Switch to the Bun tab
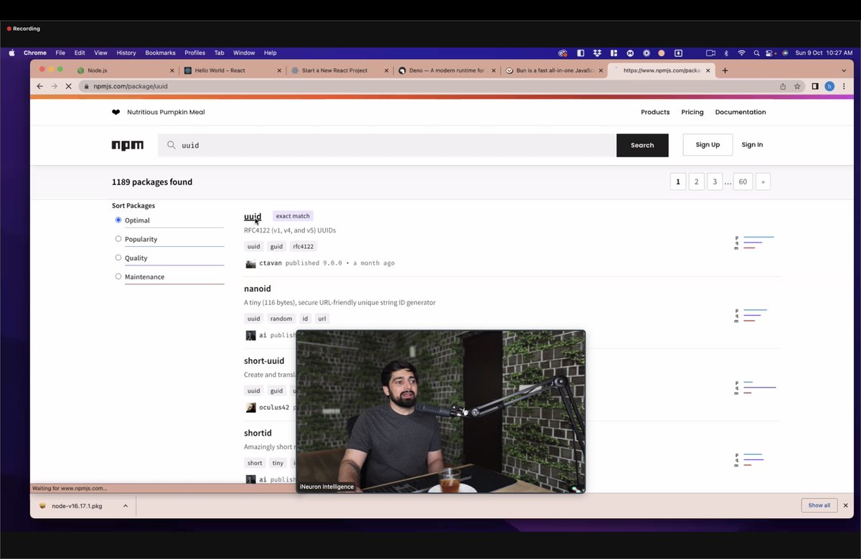 (553, 70)
